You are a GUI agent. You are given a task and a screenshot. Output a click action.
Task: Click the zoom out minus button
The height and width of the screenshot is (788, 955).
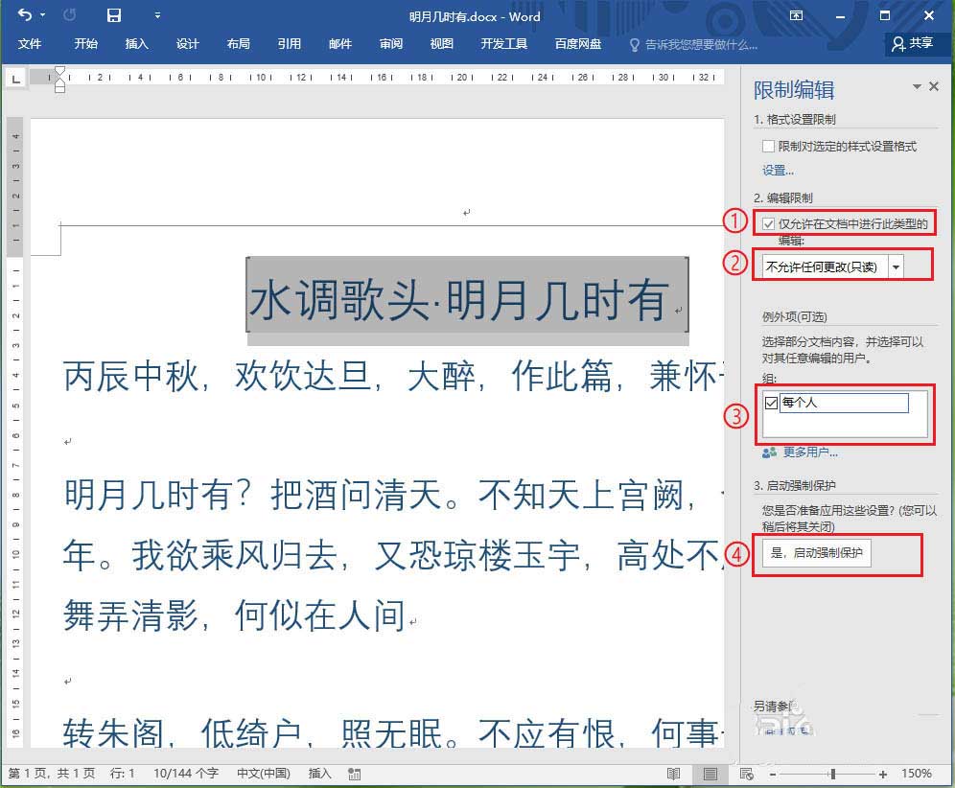[773, 774]
